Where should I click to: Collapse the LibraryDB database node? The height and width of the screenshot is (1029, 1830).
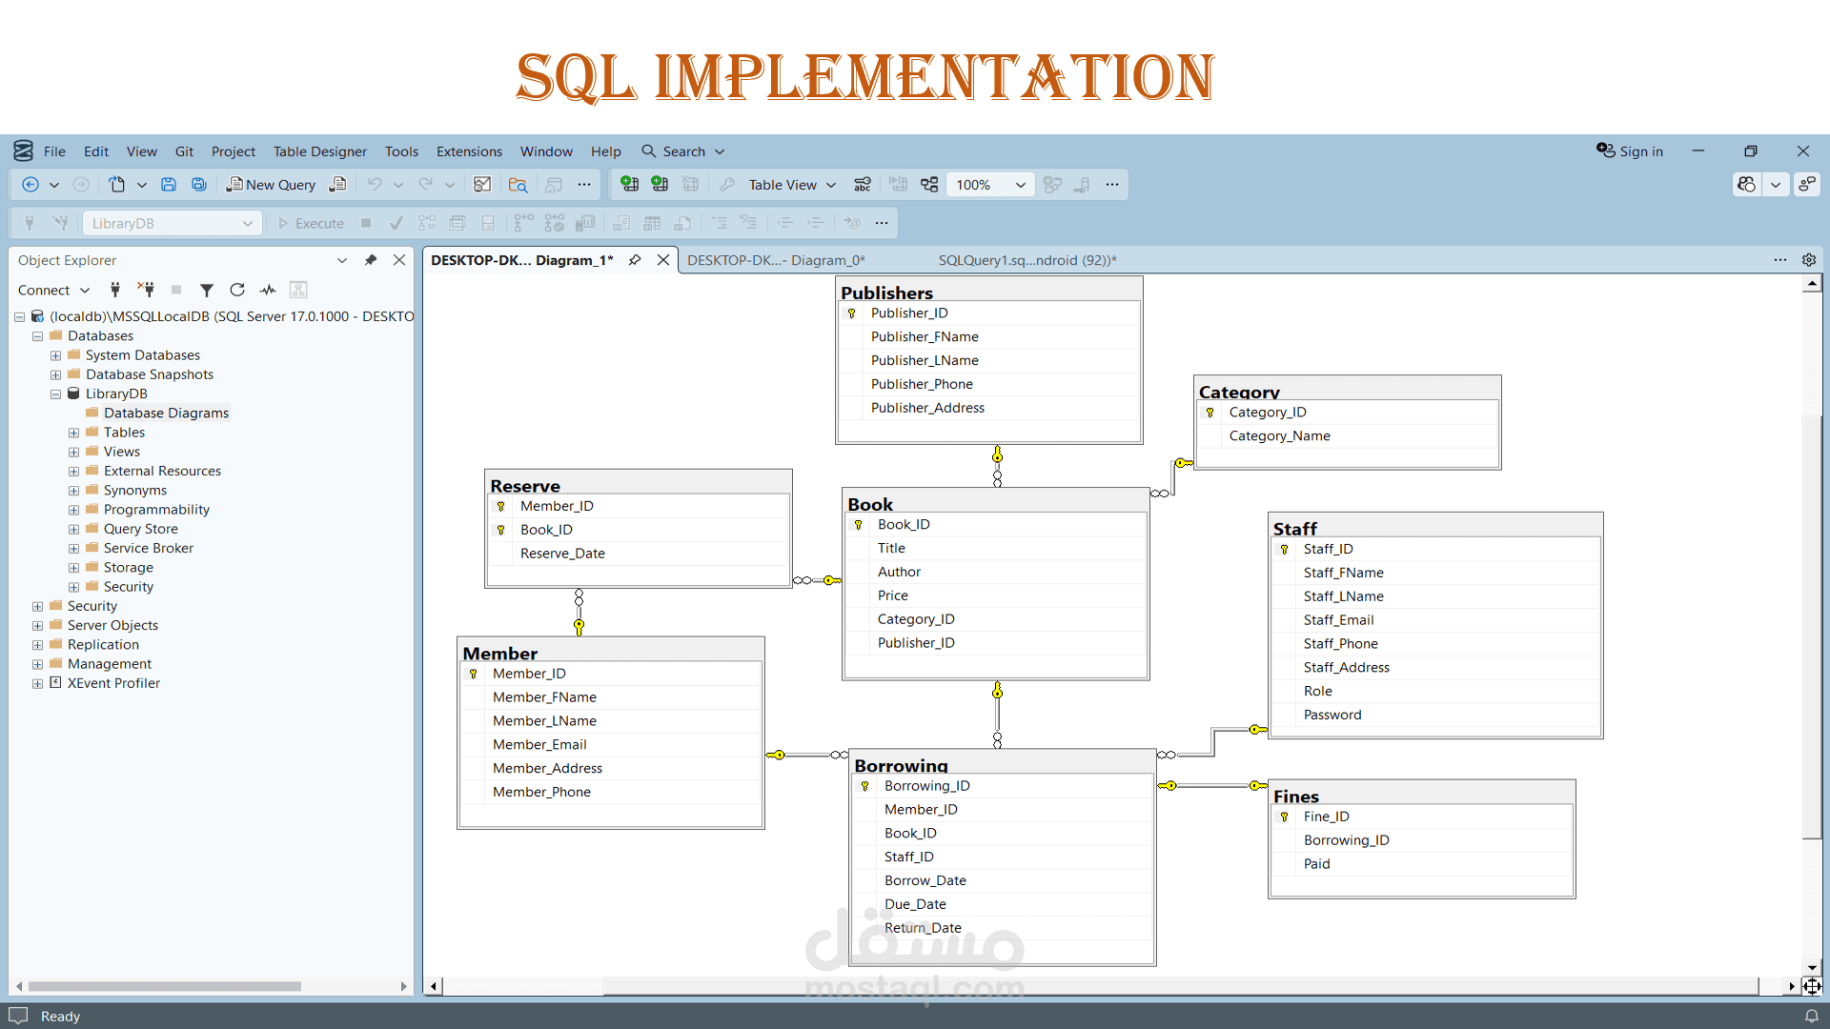click(x=55, y=393)
